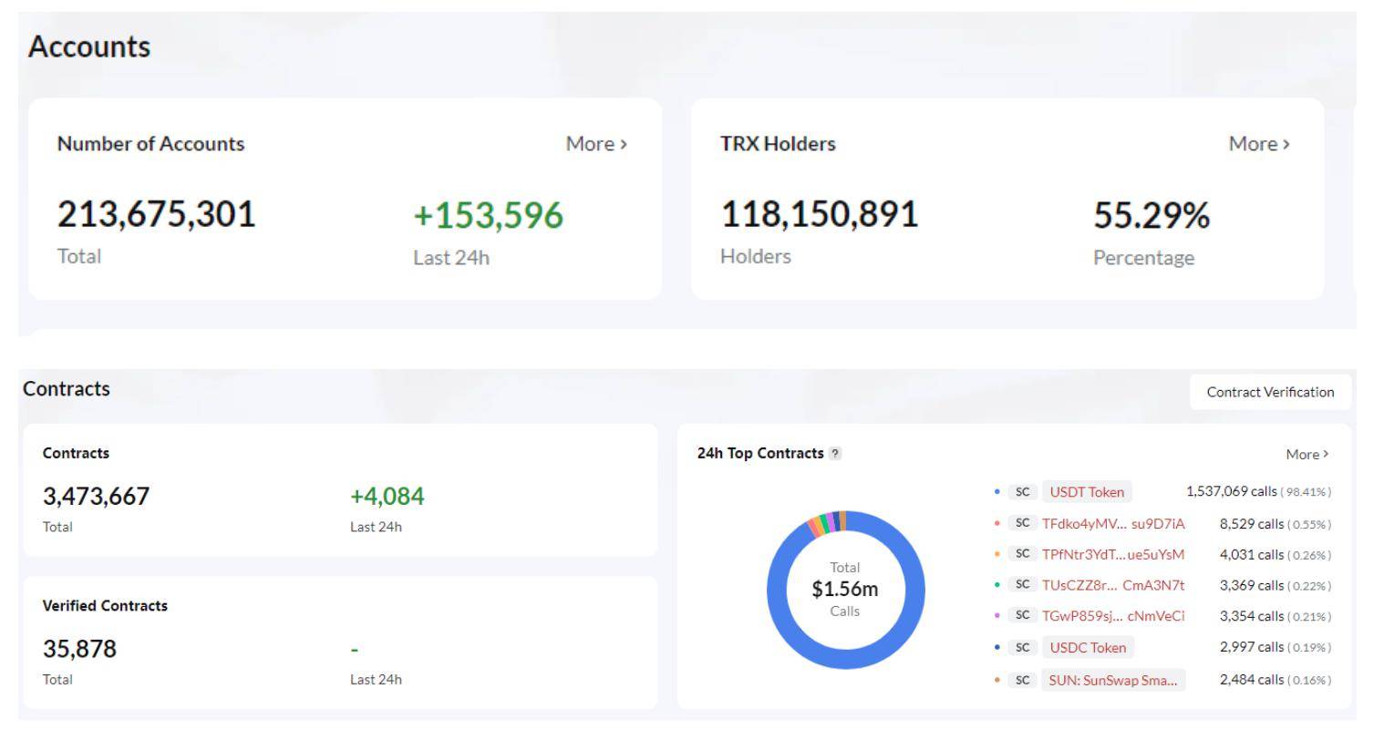1384x740 pixels.
Task: Click the SC badge beside TPfNtr3YdT address
Action: 1022,554
